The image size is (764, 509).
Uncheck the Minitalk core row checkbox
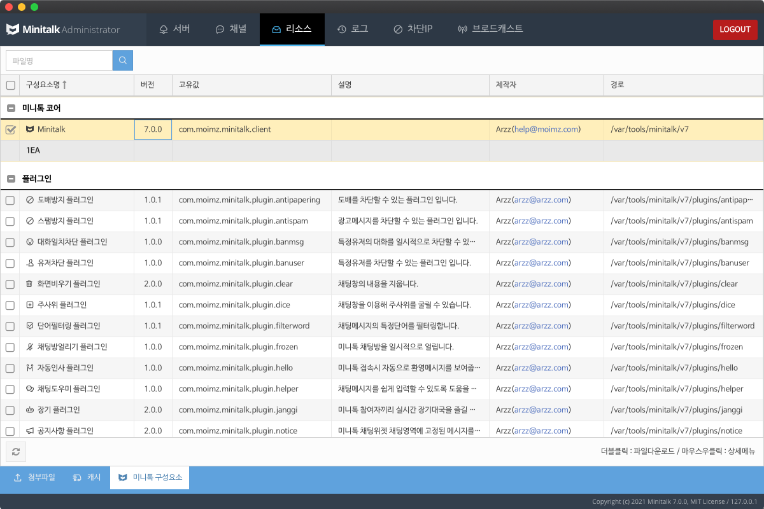coord(10,129)
